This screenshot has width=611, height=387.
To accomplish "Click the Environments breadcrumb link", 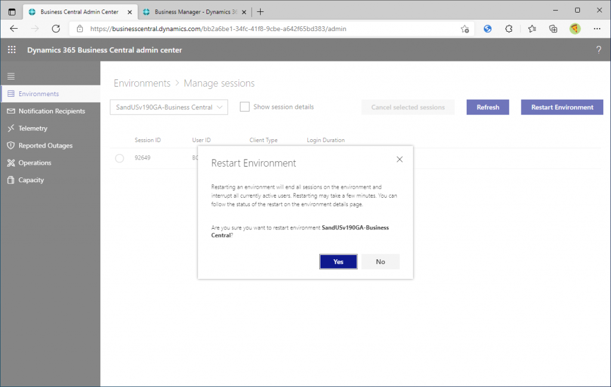I will point(142,83).
